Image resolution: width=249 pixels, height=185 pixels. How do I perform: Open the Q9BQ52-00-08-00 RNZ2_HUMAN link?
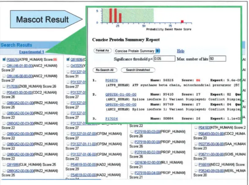pyautogui.click(x=20, y=155)
